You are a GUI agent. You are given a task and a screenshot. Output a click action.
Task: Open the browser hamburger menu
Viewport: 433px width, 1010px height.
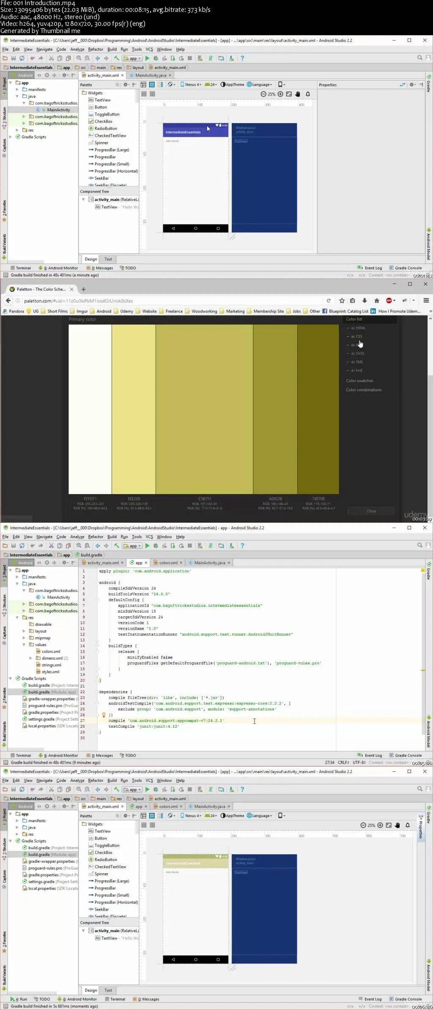(426, 300)
